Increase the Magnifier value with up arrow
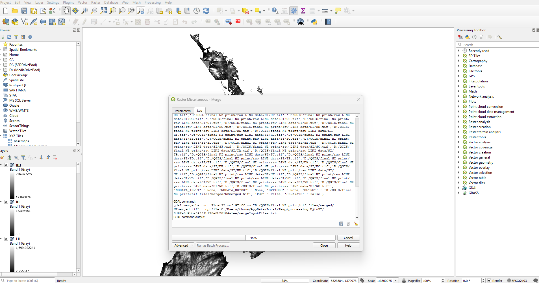 point(443,279)
